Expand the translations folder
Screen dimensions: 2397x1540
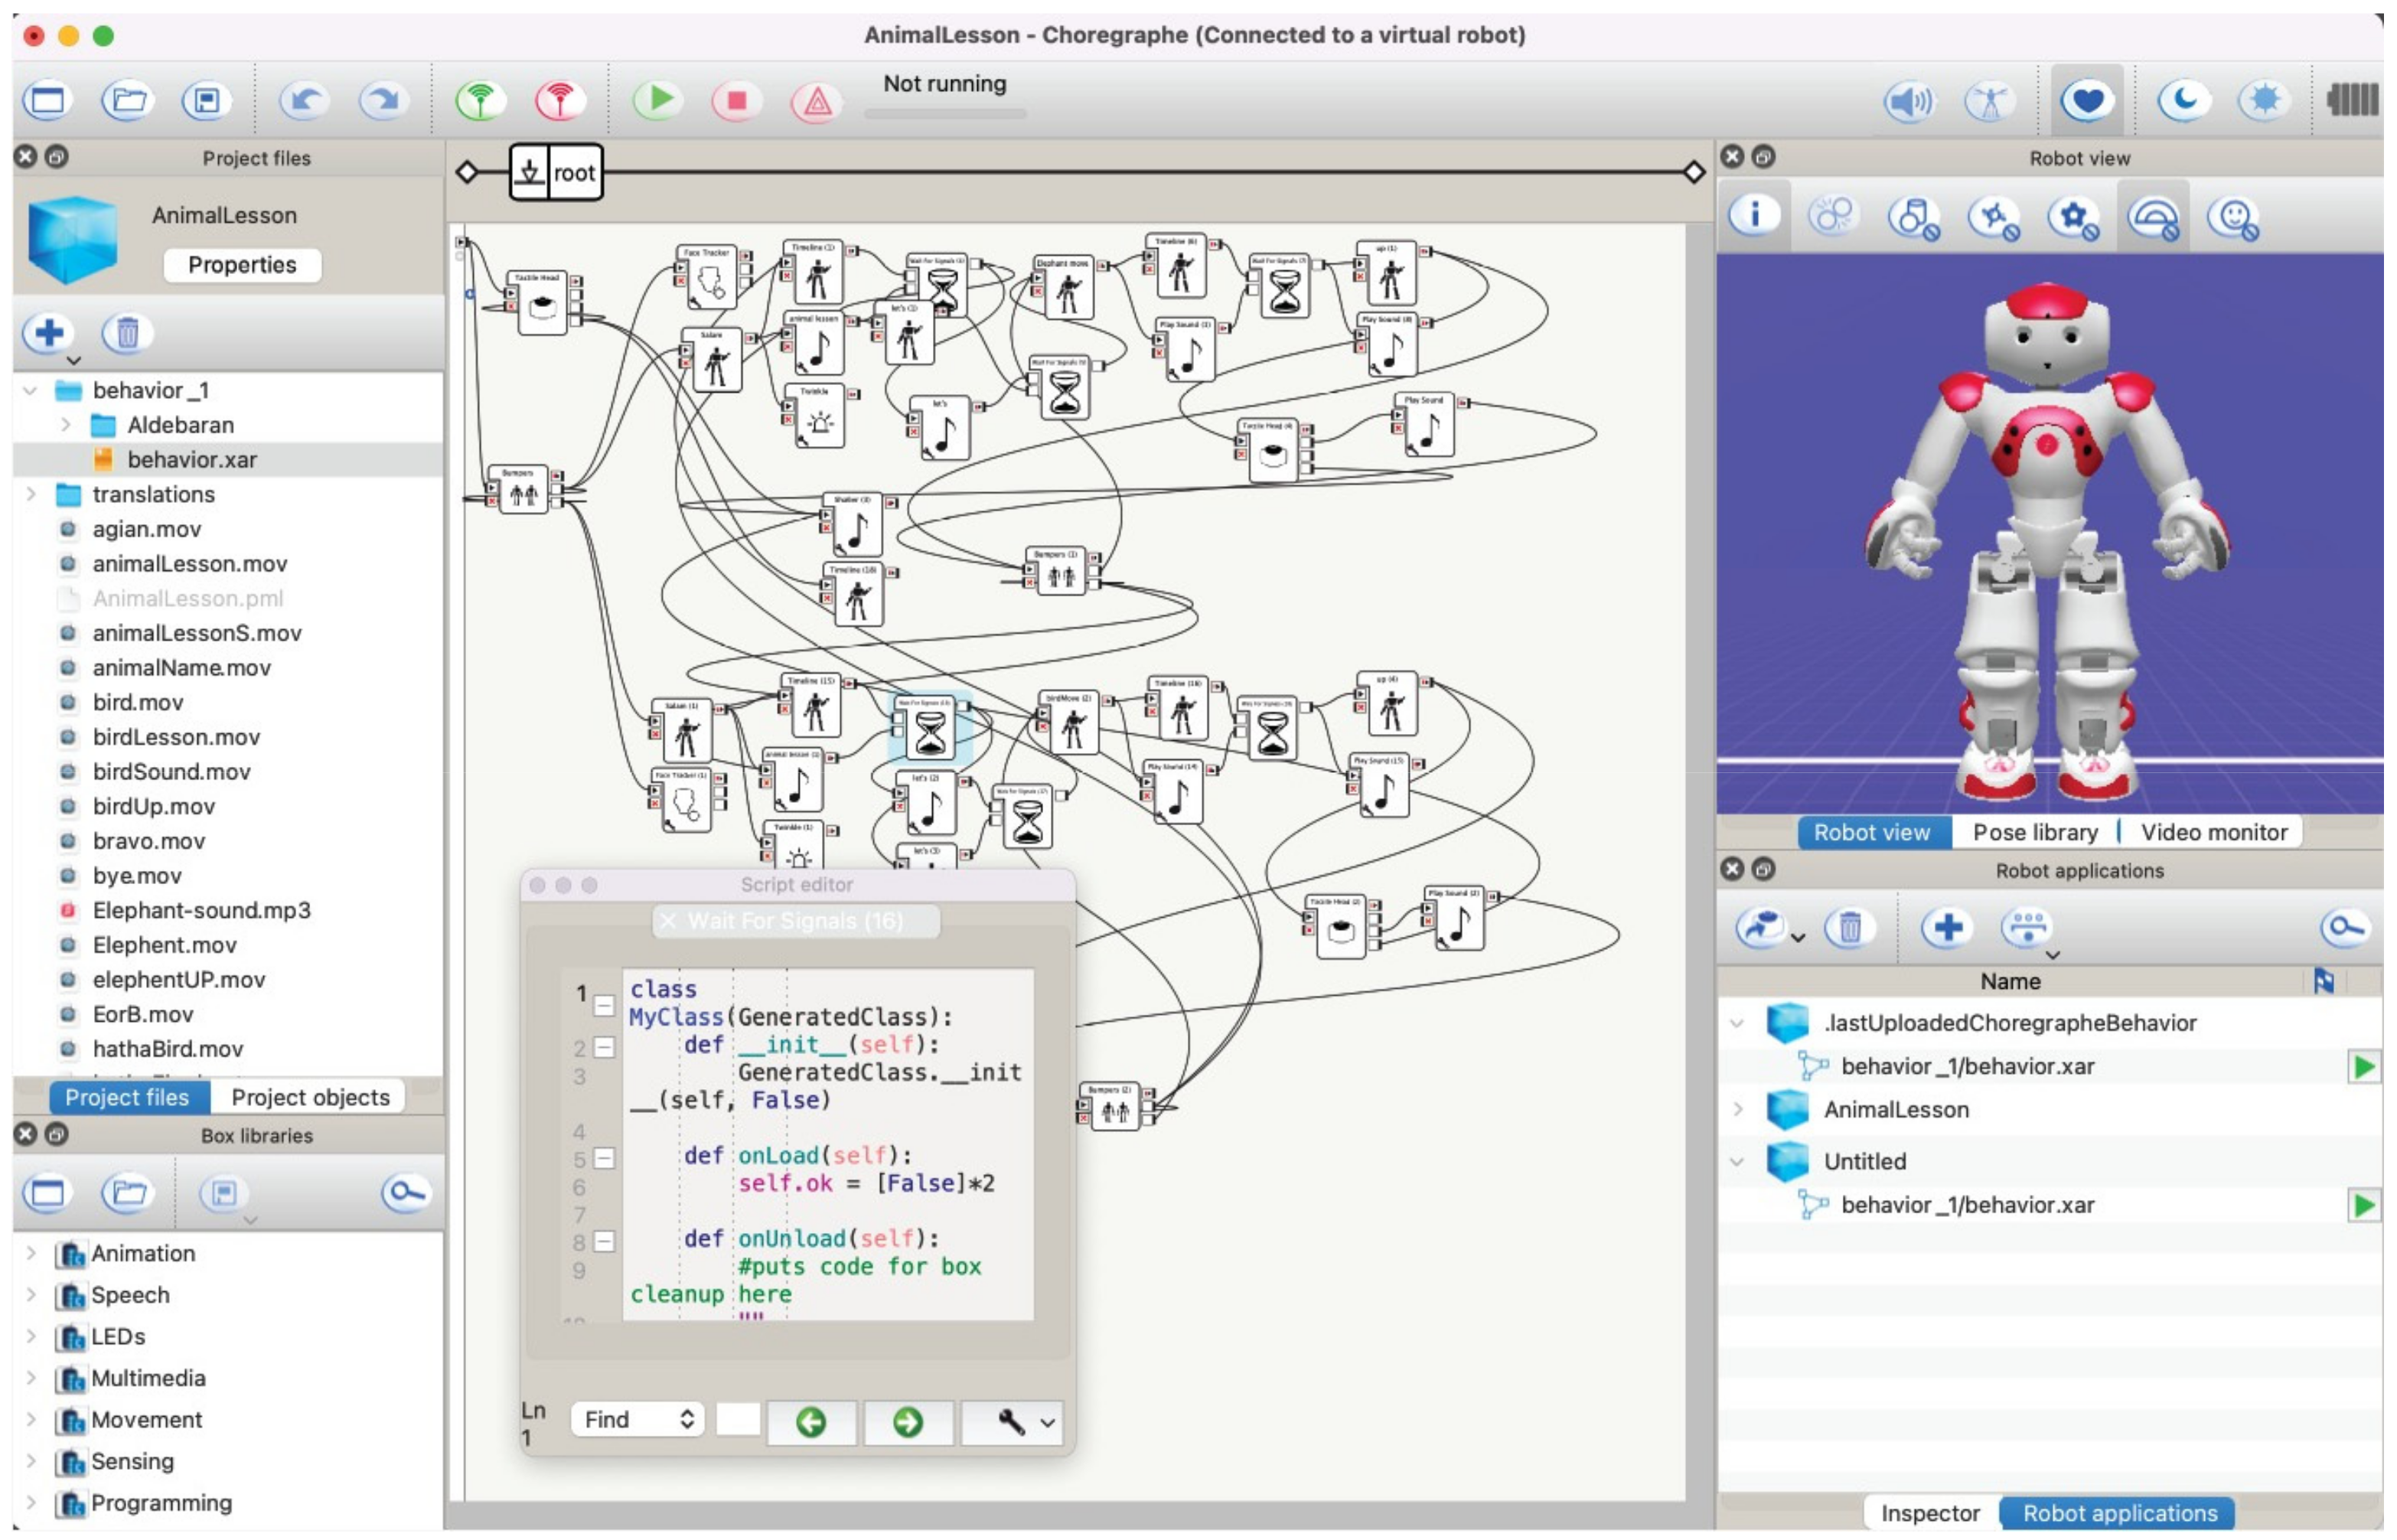pyautogui.click(x=31, y=494)
